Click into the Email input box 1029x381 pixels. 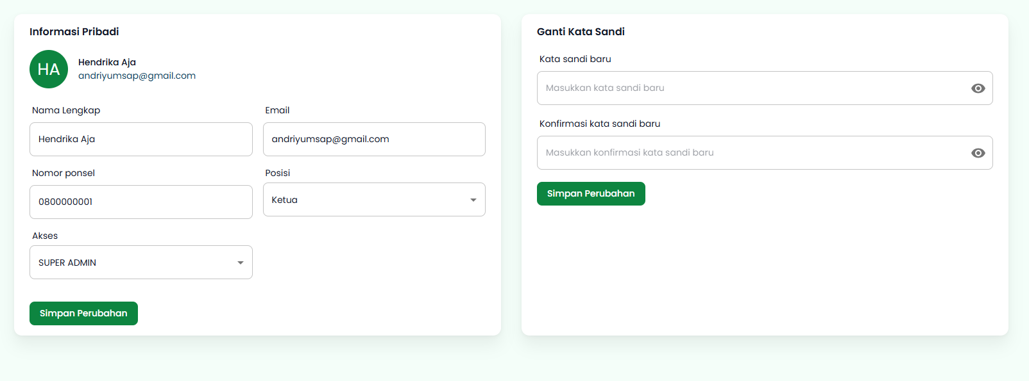click(x=373, y=139)
